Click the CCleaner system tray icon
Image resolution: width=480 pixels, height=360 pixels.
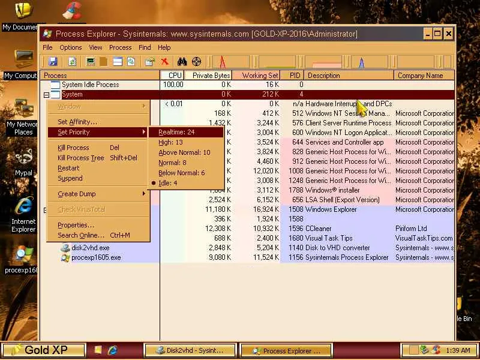click(x=437, y=350)
